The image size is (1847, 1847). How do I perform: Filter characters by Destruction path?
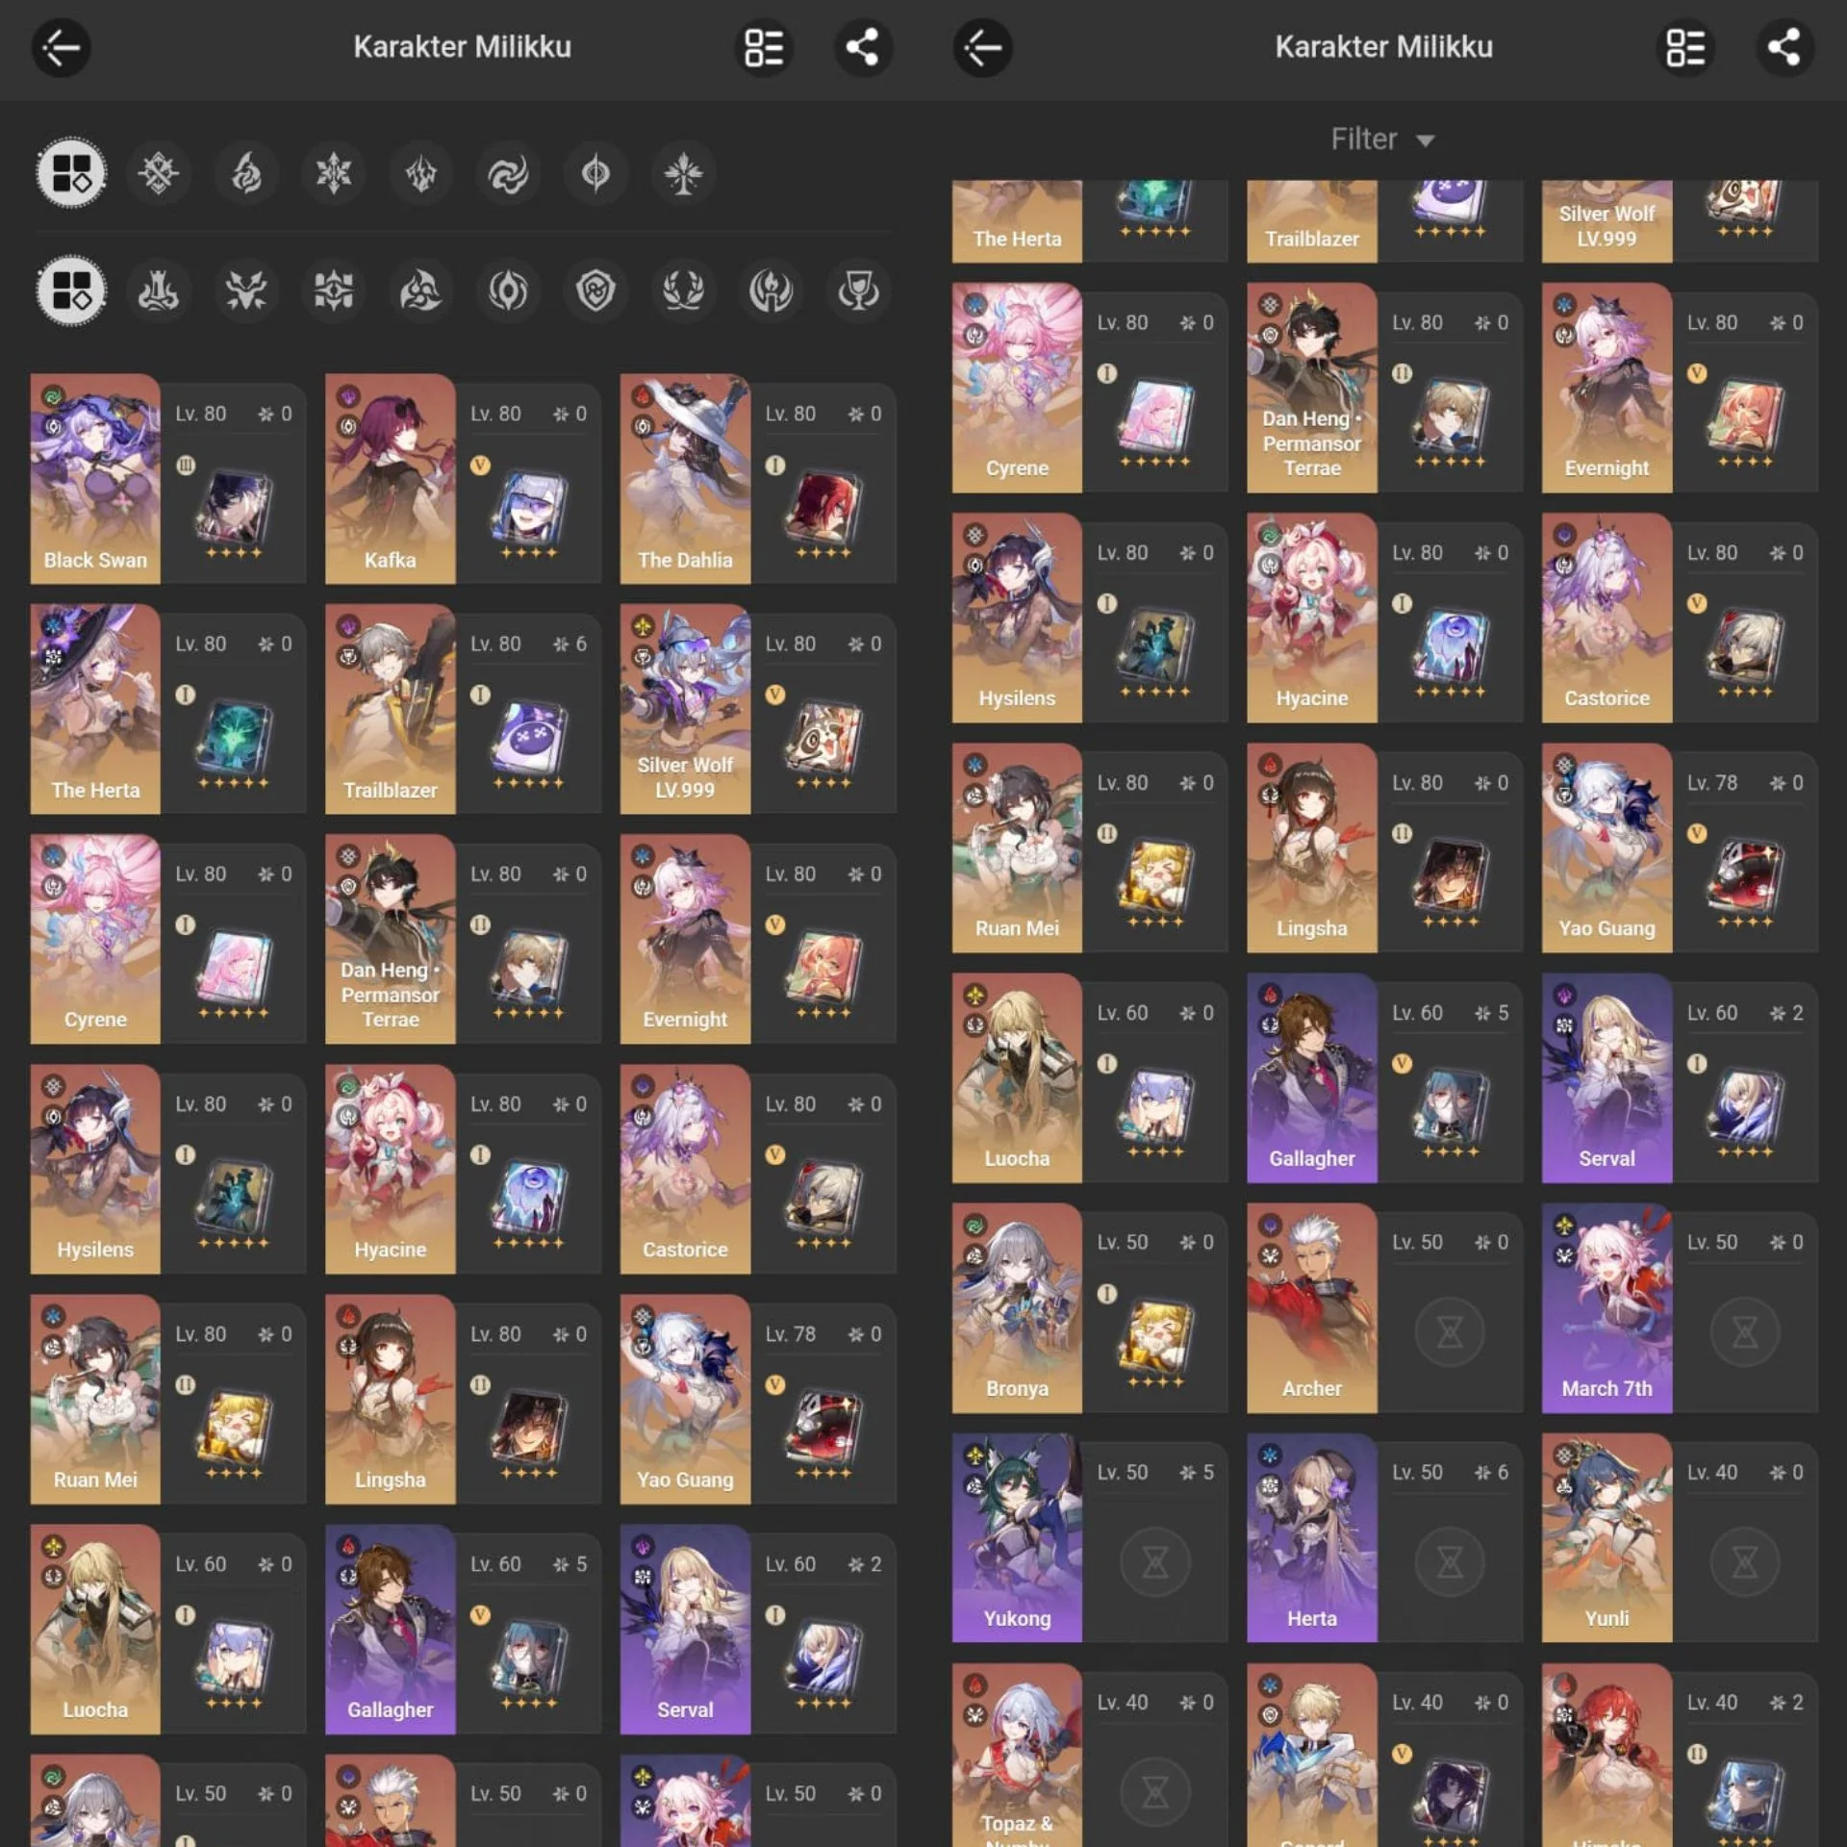pos(159,290)
